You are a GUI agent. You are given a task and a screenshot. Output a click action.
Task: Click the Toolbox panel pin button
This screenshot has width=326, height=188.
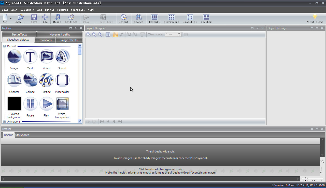[76, 28]
